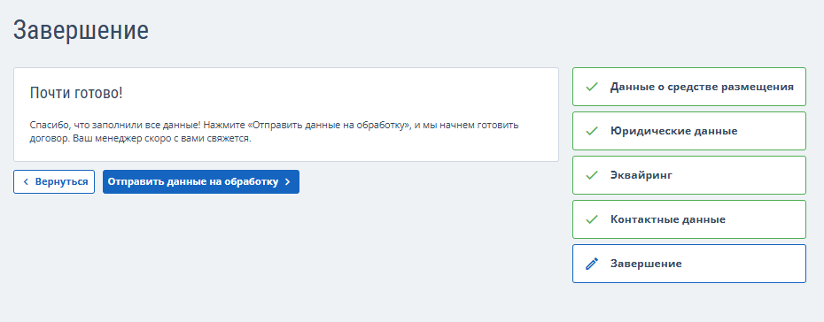The width and height of the screenshot is (824, 322).
Task: Go back using the Вернуться button
Action: tap(54, 181)
